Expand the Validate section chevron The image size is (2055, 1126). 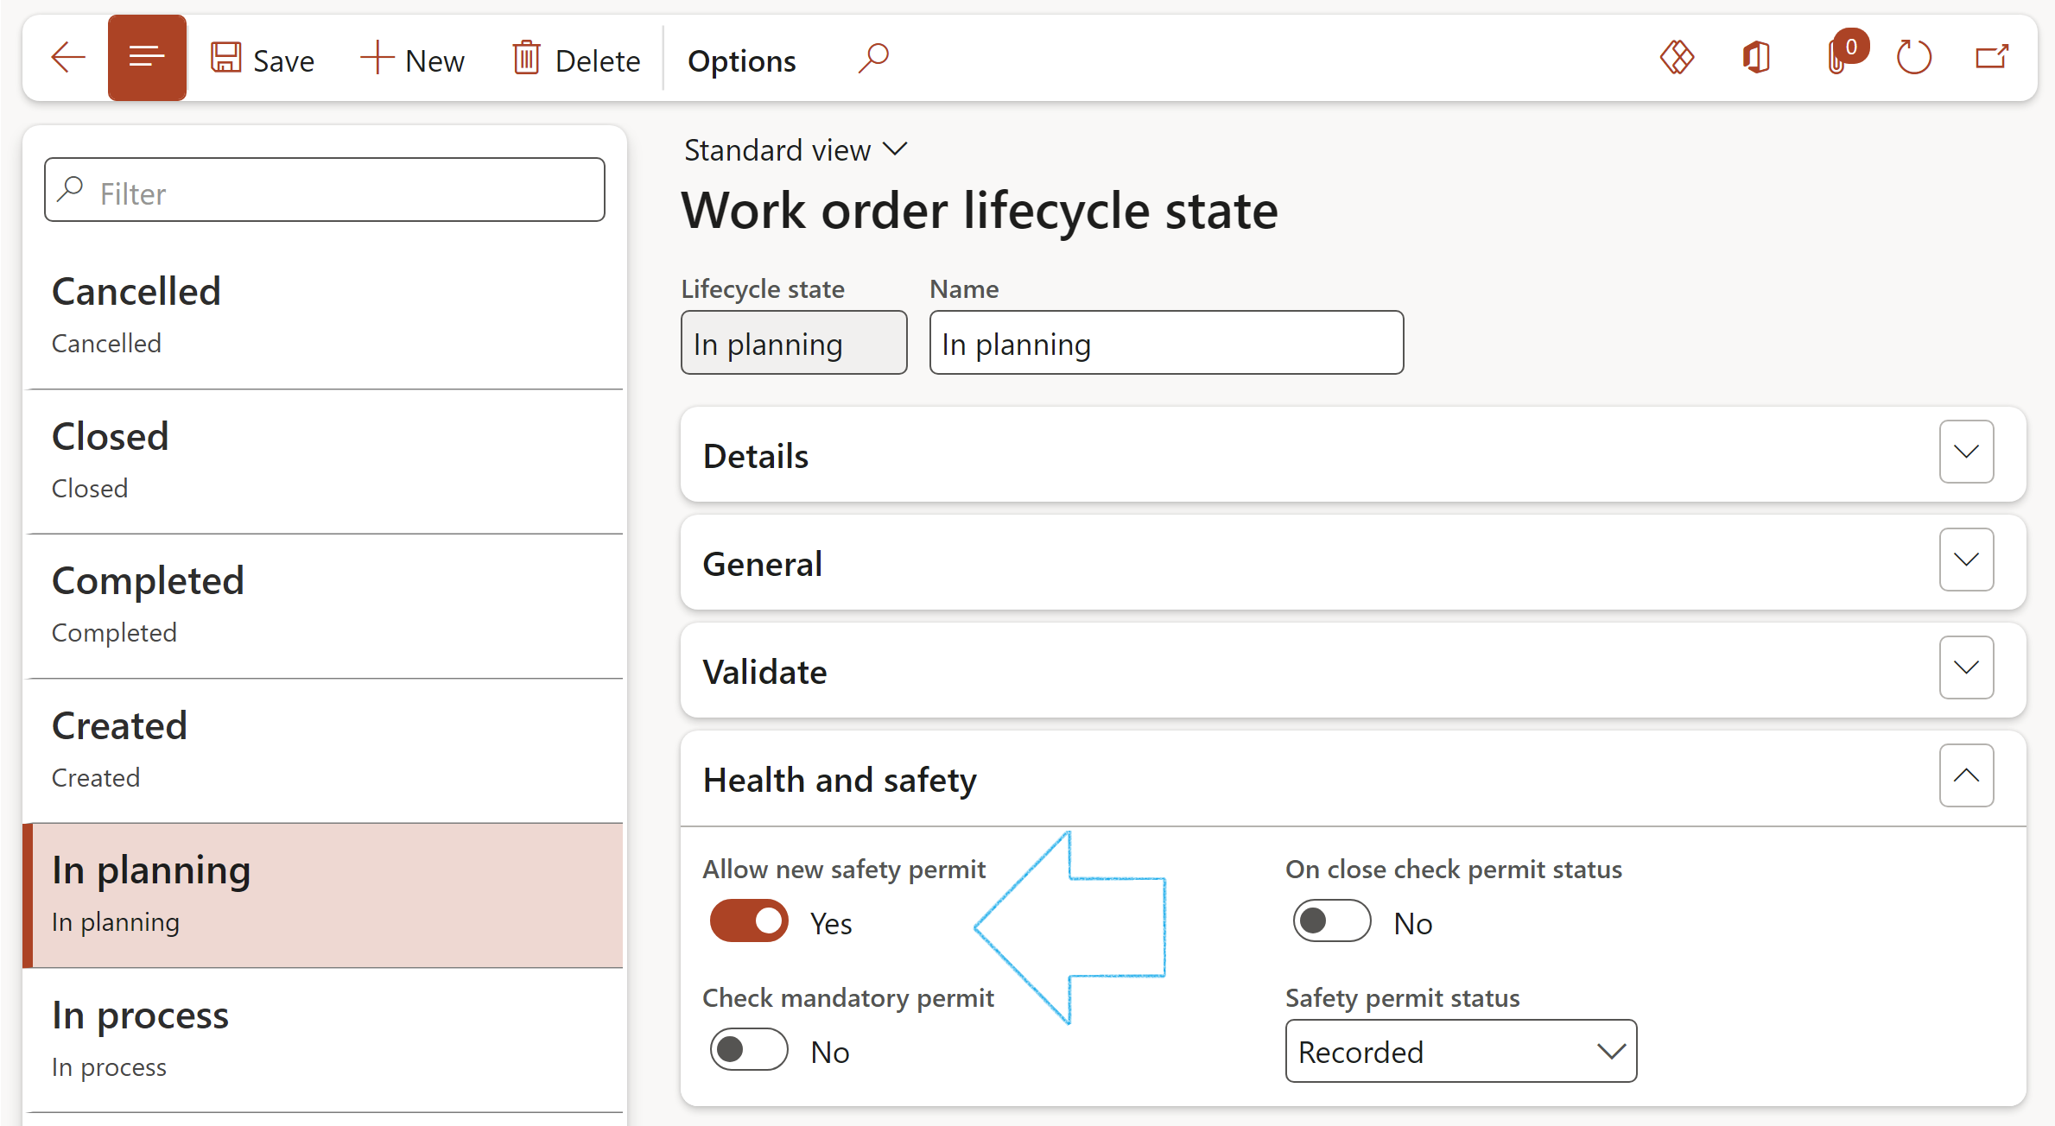1966,667
